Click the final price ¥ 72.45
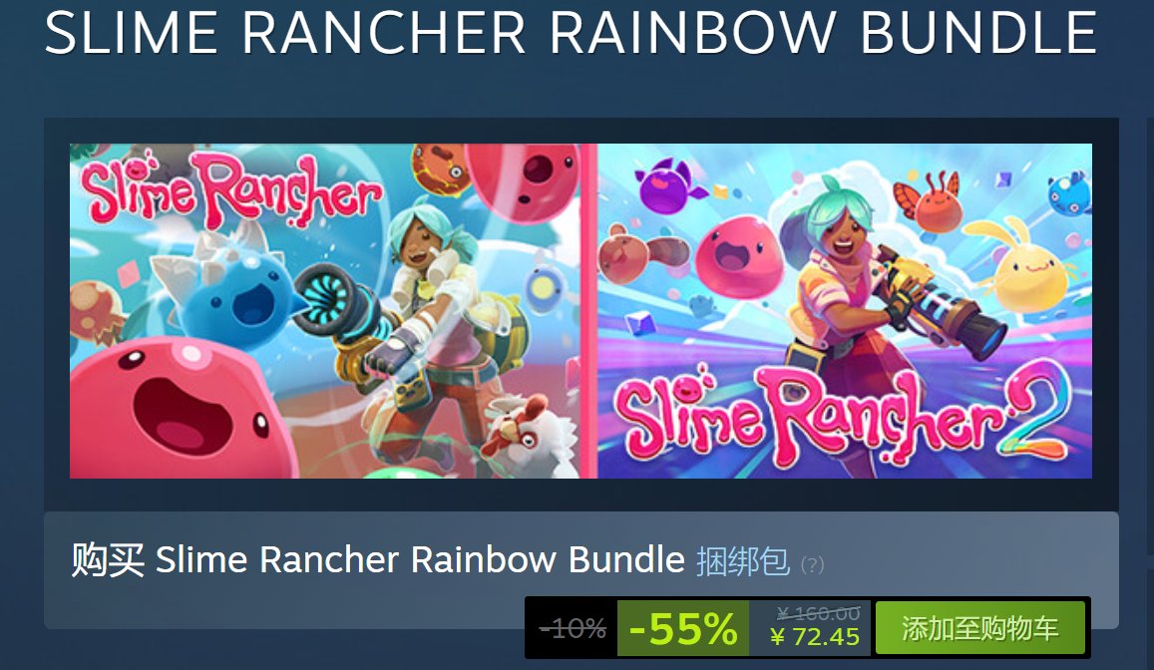 pyautogui.click(x=815, y=636)
